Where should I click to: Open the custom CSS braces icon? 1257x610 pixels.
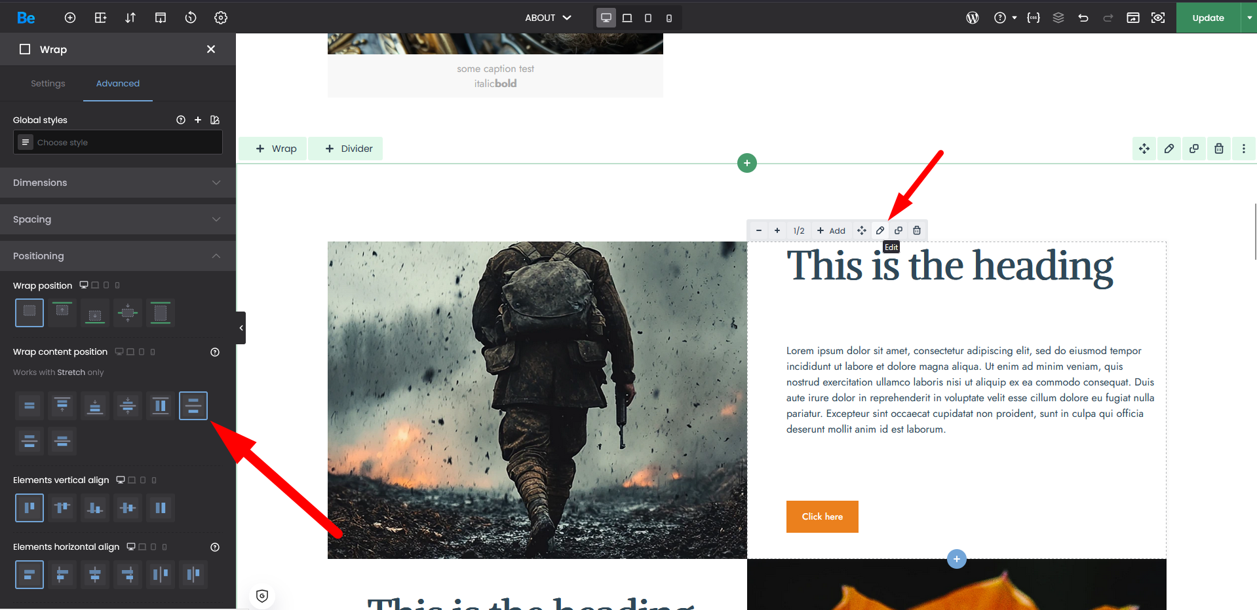point(1034,18)
